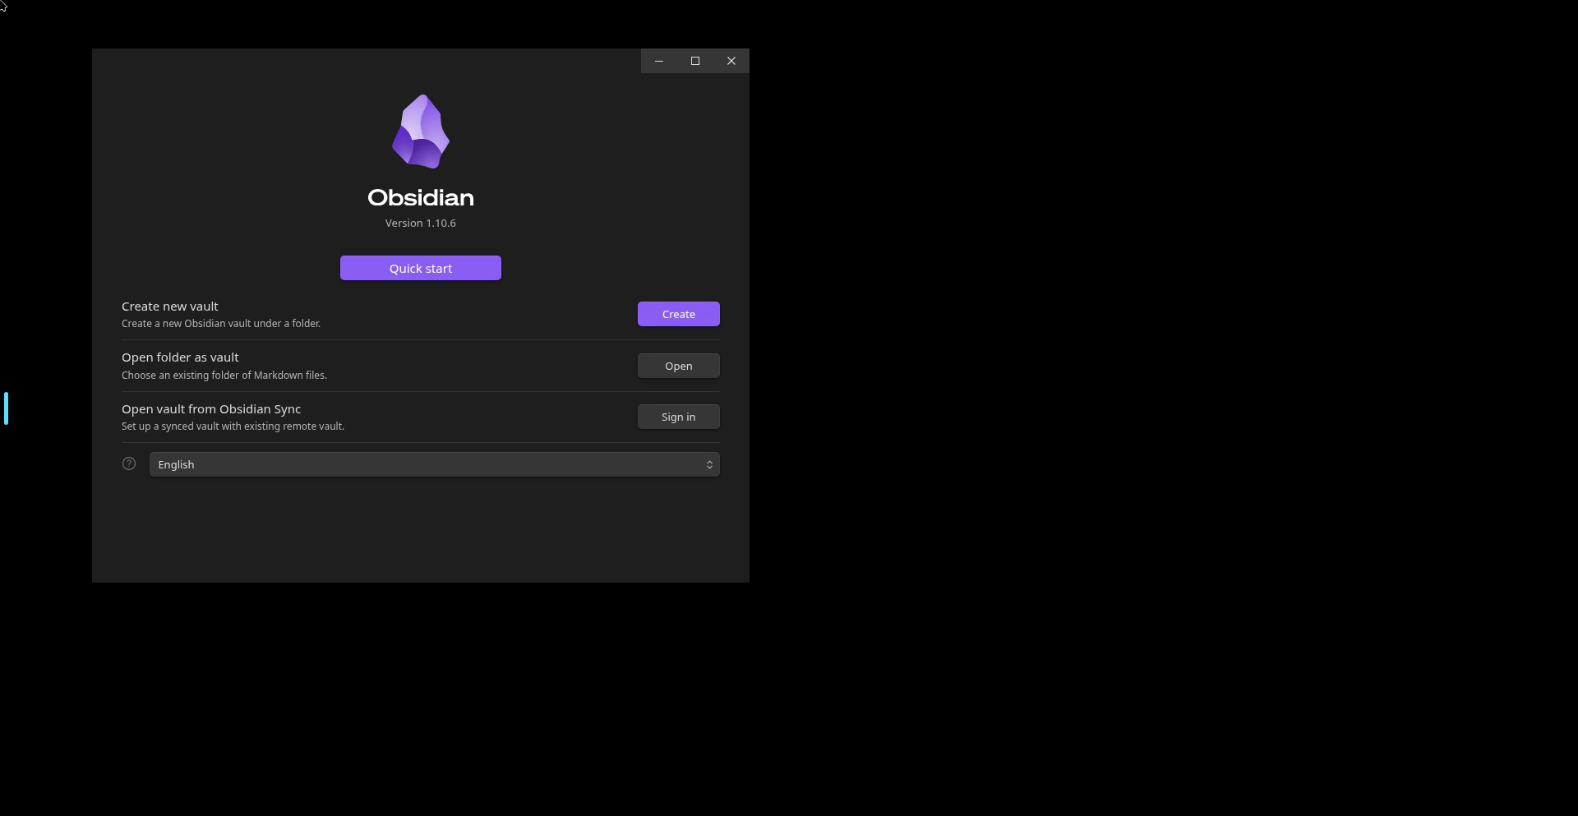Click the Obsidian title text
Screen dimensions: 1578x816
(421, 197)
